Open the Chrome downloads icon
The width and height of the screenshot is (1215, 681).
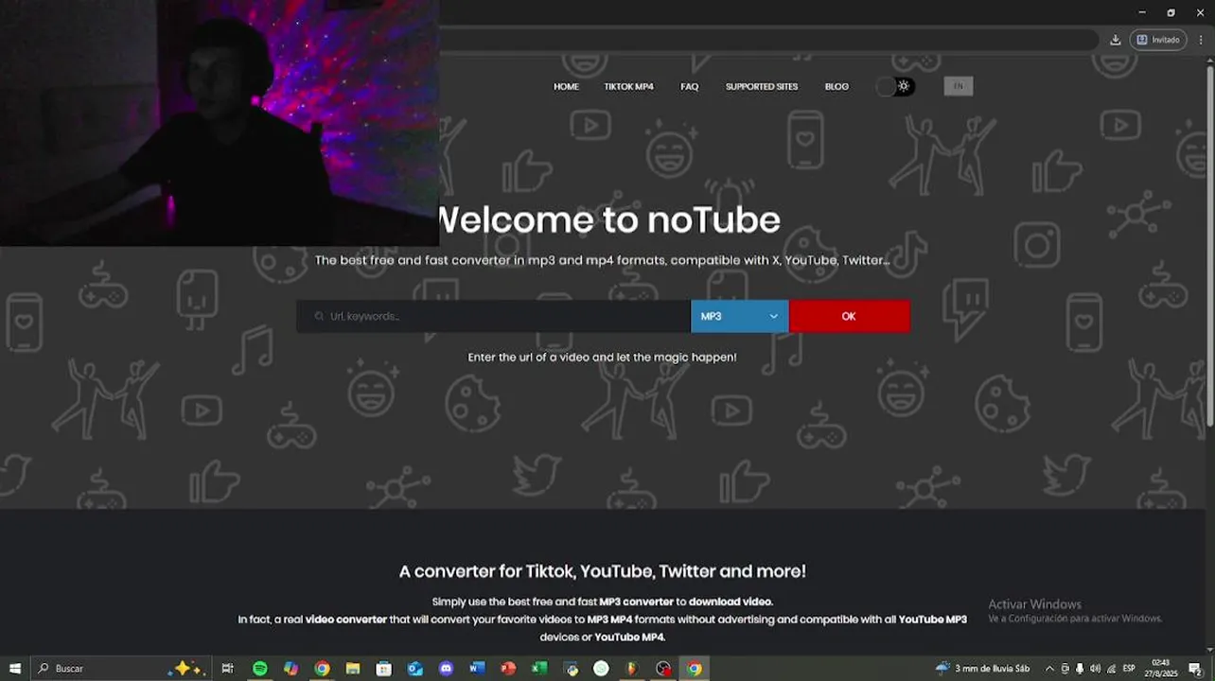pyautogui.click(x=1115, y=40)
